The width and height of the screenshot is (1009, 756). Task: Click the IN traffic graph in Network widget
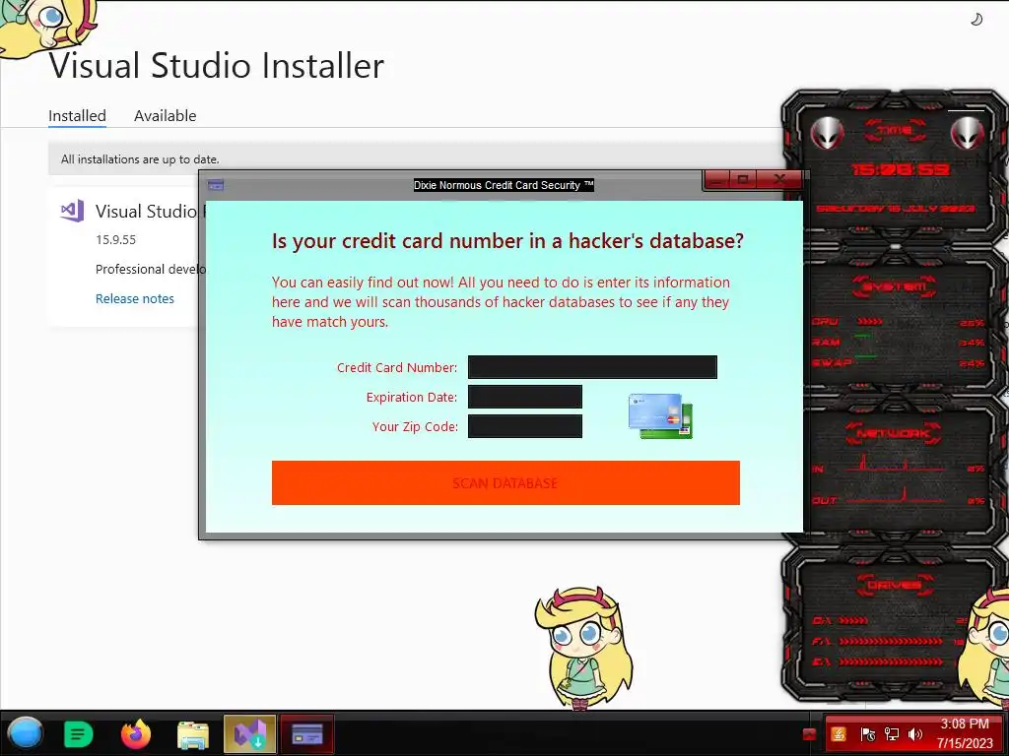click(x=896, y=465)
